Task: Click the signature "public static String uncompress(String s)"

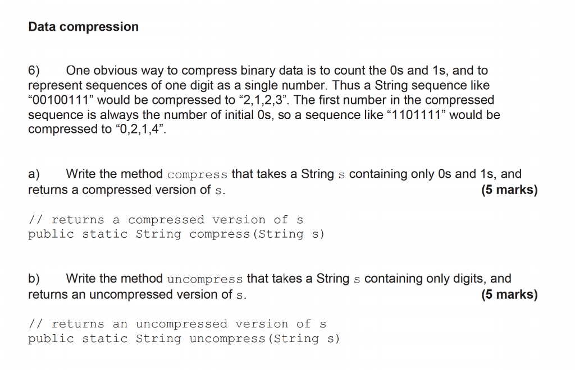Action: (184, 339)
